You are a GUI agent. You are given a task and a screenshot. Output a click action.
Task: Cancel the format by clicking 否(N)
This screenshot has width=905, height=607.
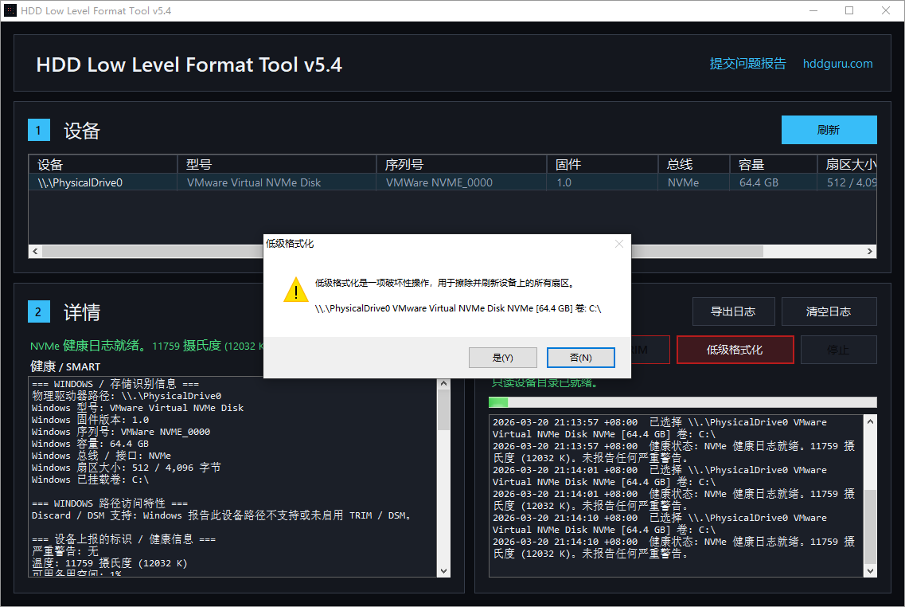pyautogui.click(x=579, y=357)
